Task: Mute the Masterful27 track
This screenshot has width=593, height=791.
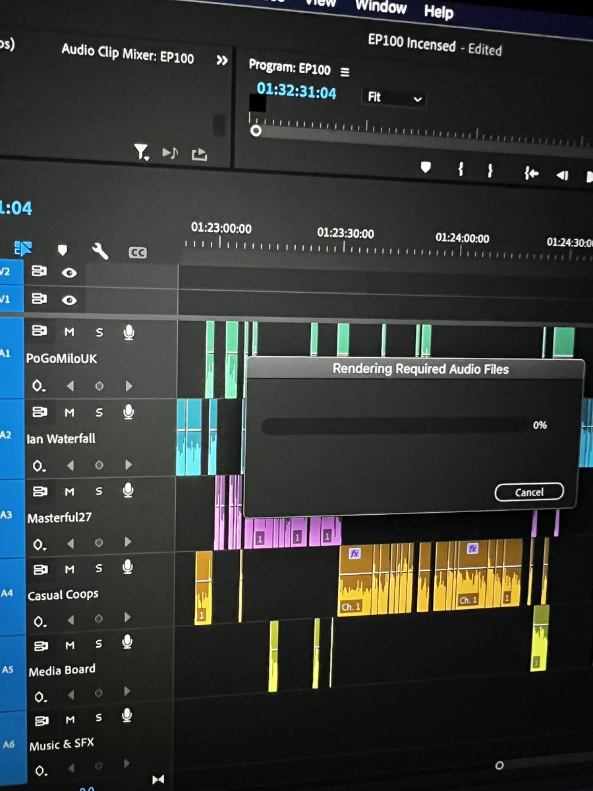Action: coord(69,491)
